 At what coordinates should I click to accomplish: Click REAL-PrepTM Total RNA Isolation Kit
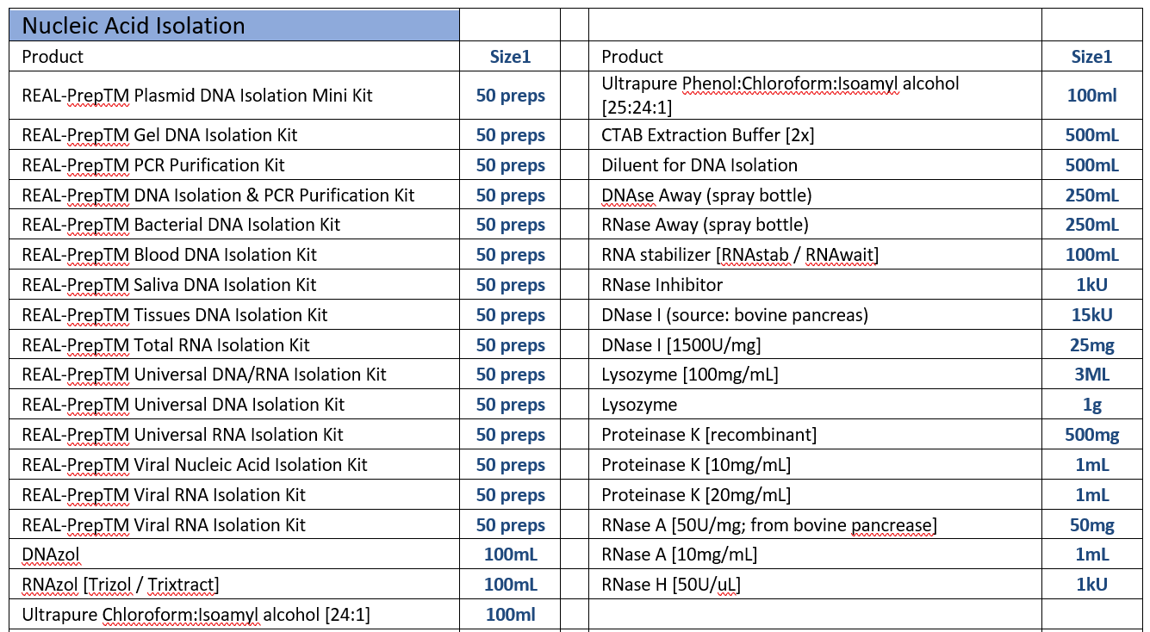click(165, 345)
